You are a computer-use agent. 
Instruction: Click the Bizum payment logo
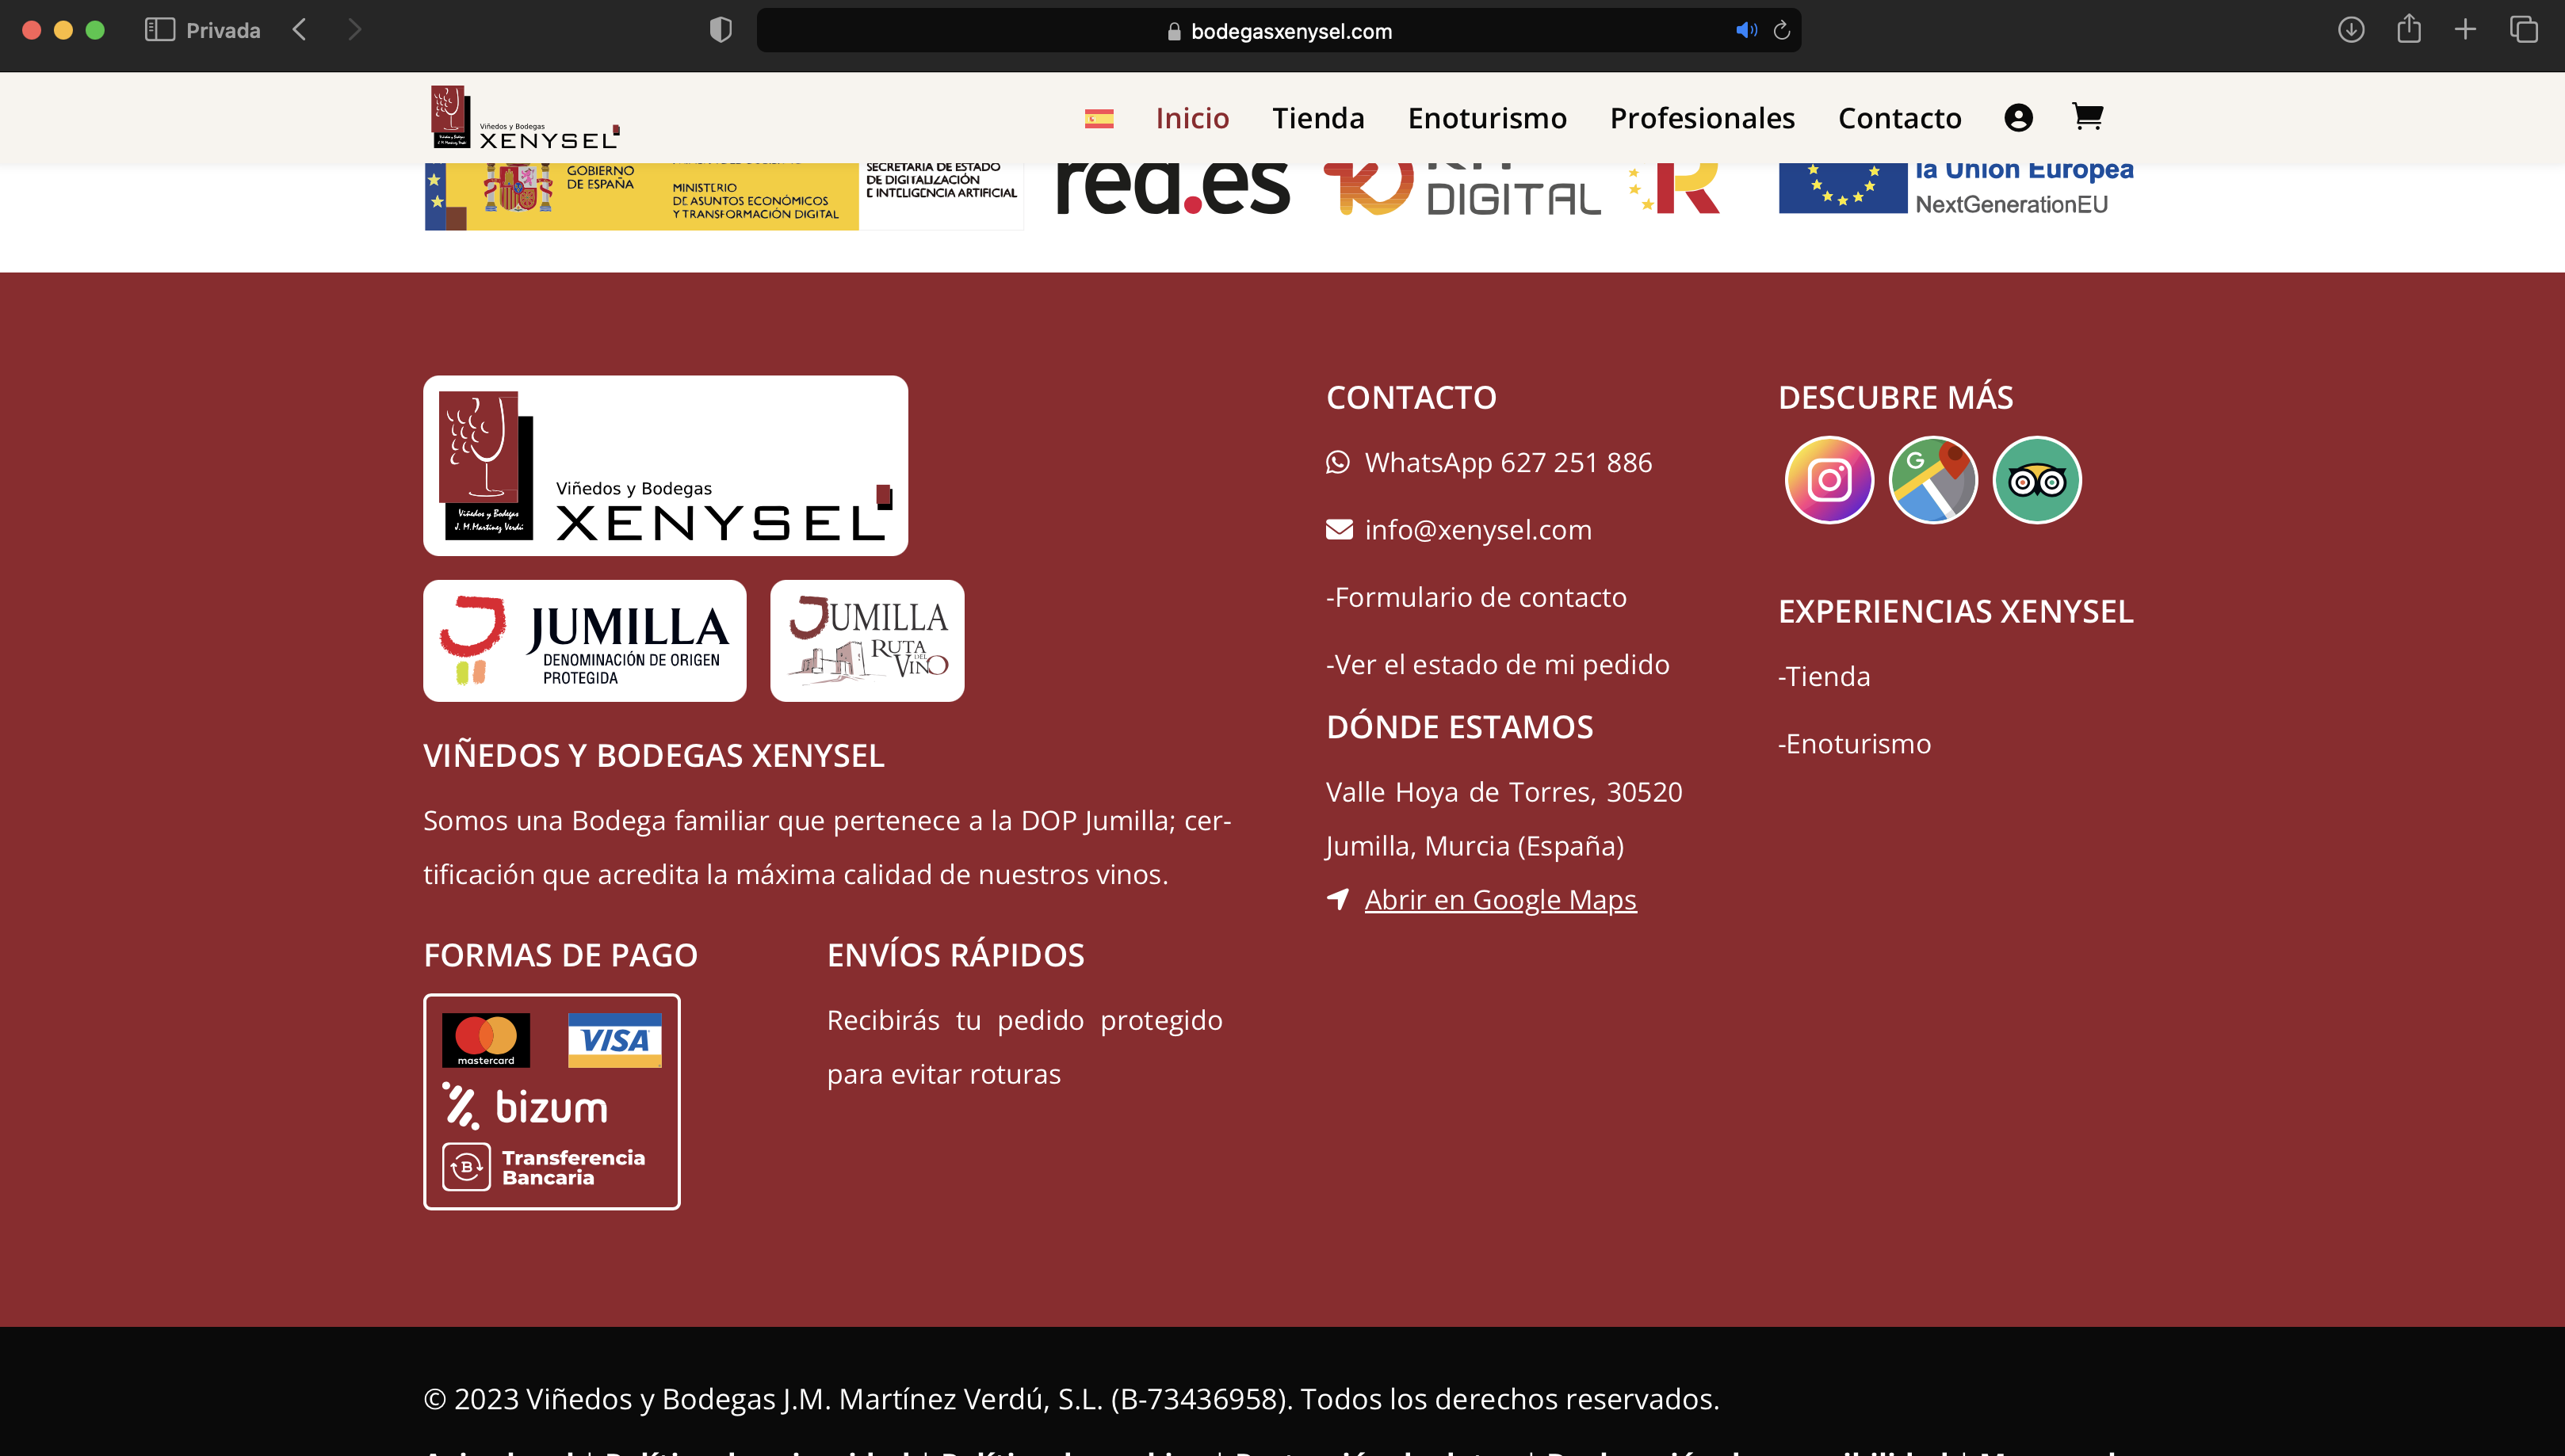click(526, 1107)
